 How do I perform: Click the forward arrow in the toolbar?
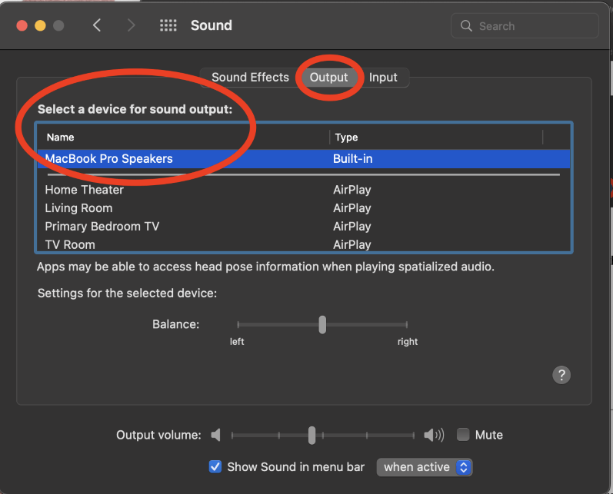[131, 25]
